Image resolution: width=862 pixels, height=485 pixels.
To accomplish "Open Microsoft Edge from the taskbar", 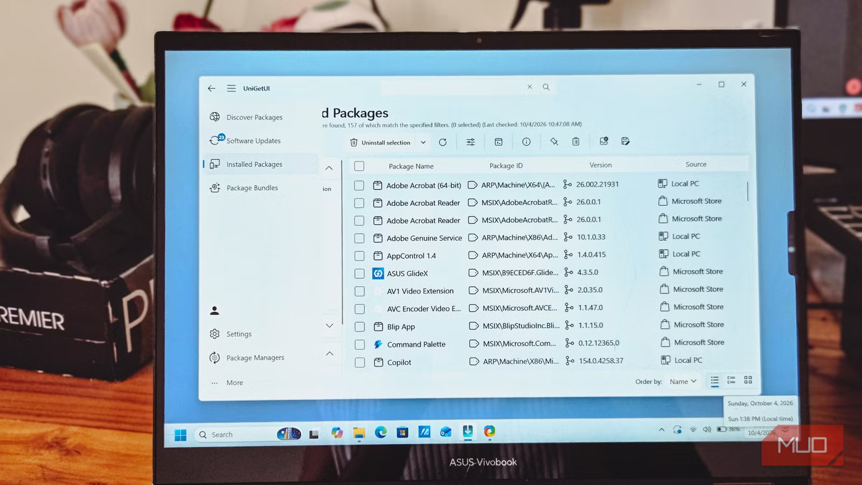I will point(381,432).
